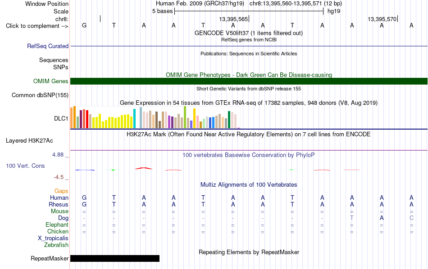The height and width of the screenshot is (269, 428).
Task: Click the Sequences publications track label
Action: 54,60
